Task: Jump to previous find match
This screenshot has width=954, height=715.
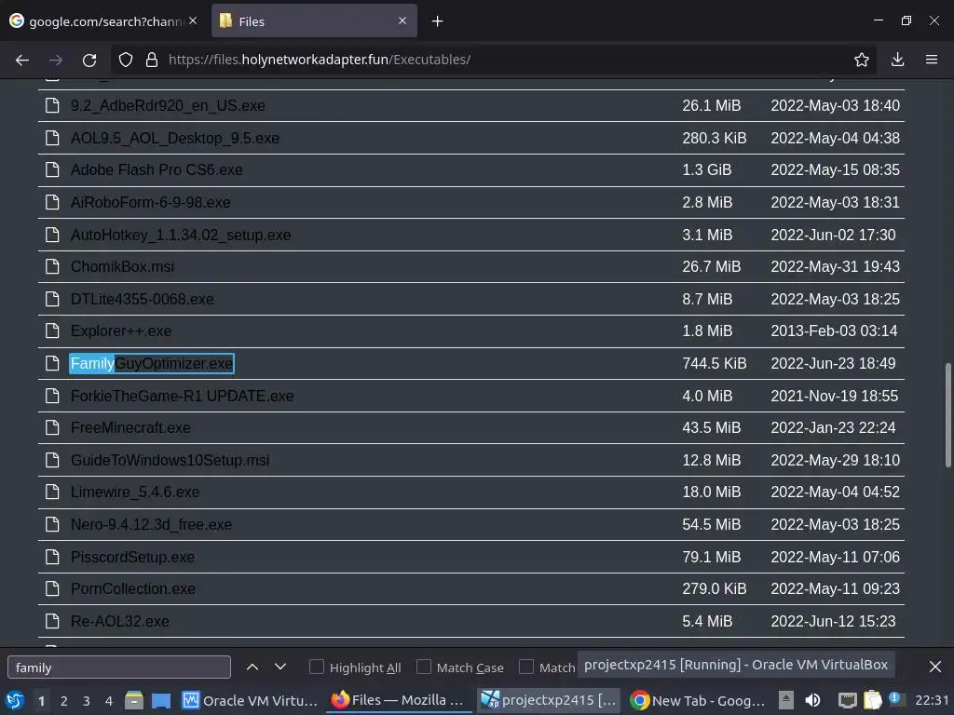Action: [252, 667]
